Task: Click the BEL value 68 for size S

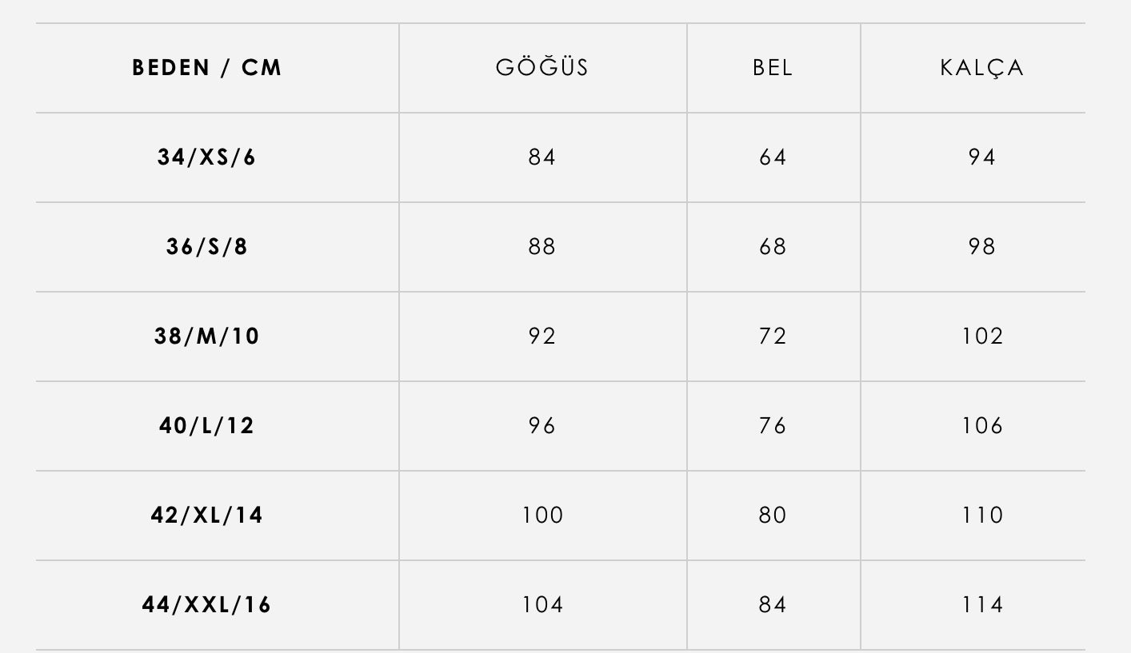Action: click(773, 247)
